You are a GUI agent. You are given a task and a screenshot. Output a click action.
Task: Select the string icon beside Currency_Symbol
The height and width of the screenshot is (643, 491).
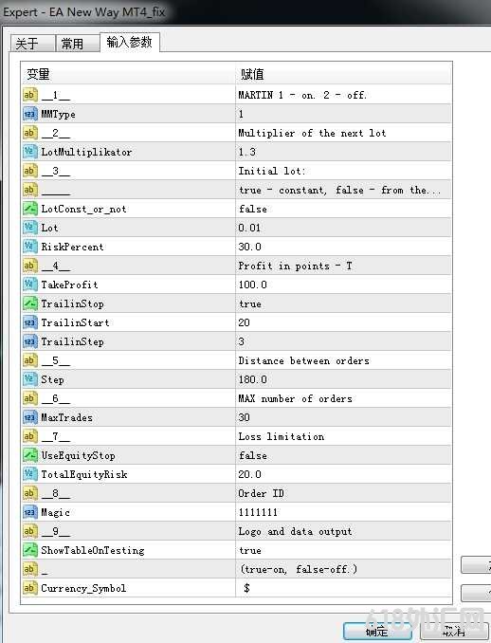click(30, 588)
